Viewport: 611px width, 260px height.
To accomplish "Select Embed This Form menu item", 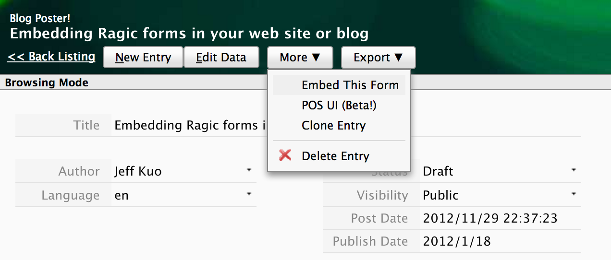I will tap(339, 85).
